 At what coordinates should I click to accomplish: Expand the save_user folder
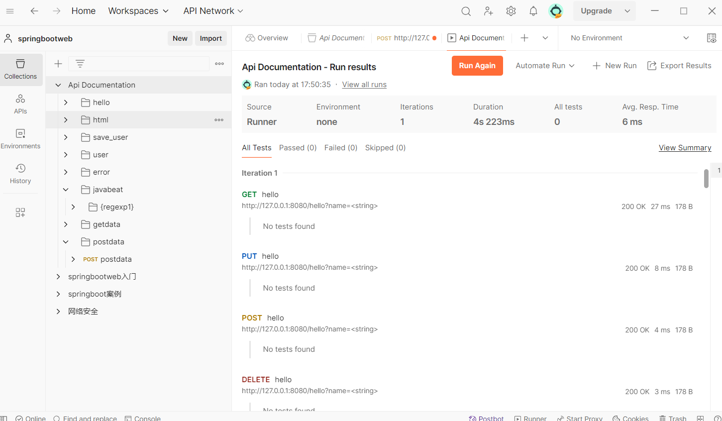coord(66,137)
